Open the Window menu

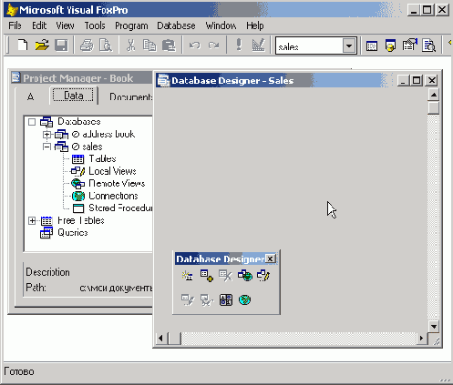pos(221,25)
